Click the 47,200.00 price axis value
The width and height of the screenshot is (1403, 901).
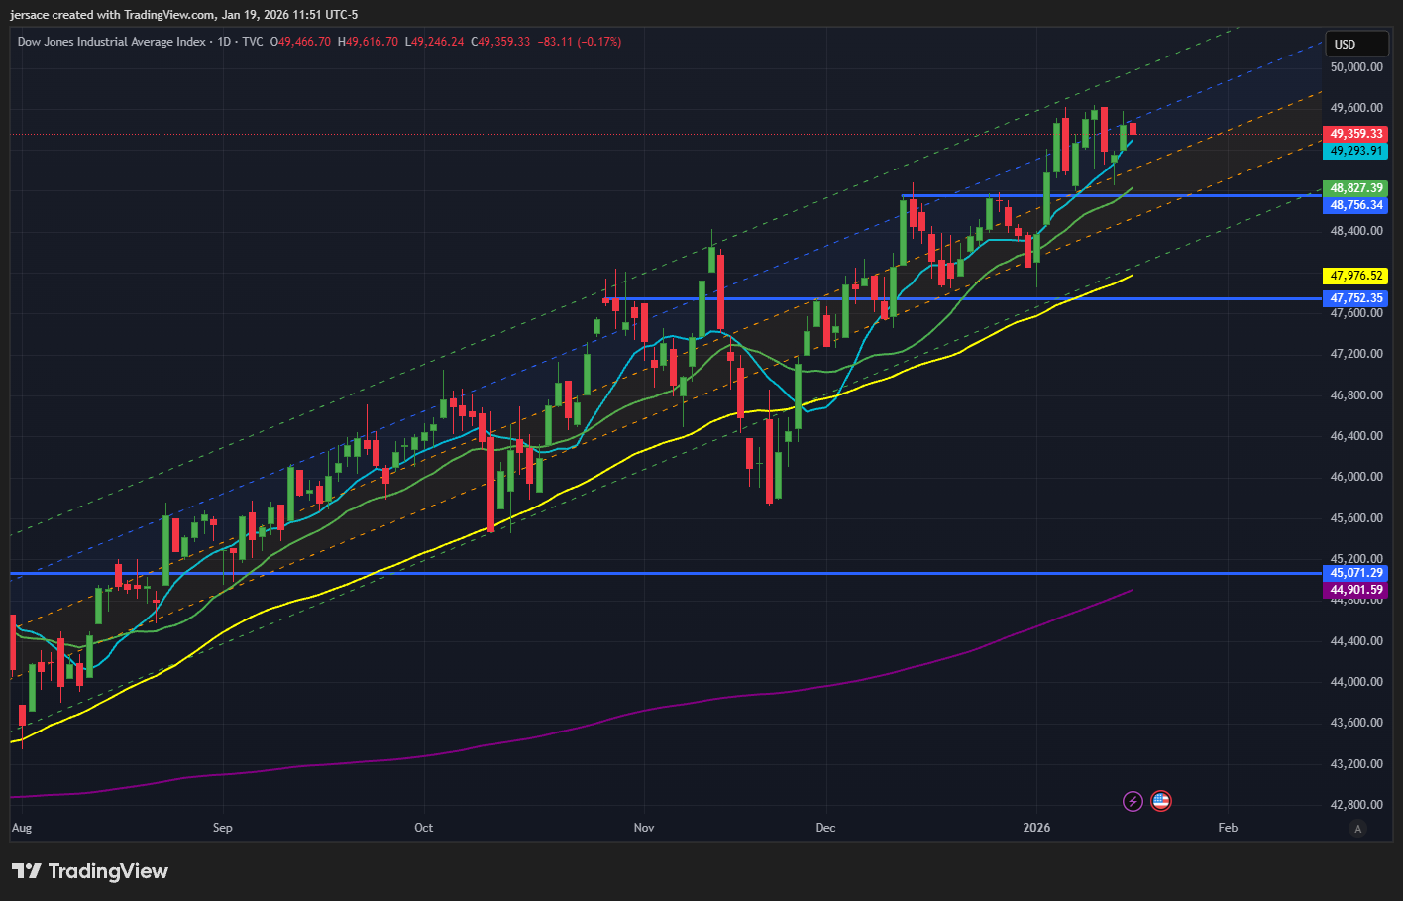[1356, 354]
